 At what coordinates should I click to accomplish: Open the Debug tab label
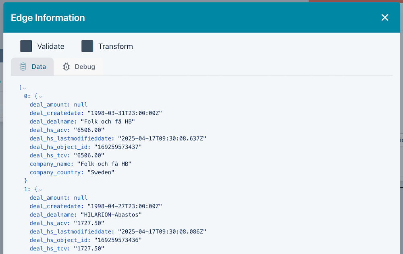85,67
